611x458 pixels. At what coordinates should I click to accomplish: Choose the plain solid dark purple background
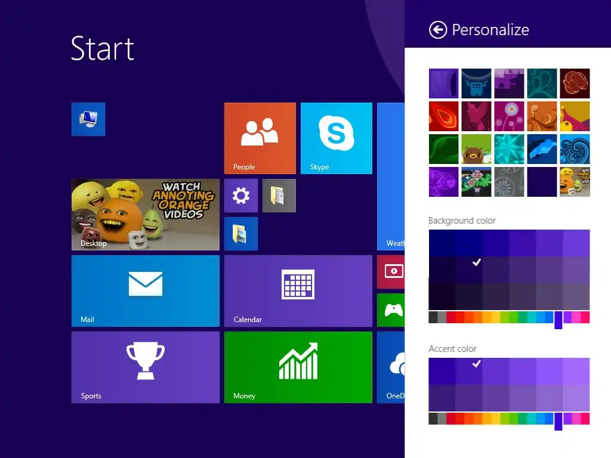click(x=542, y=182)
